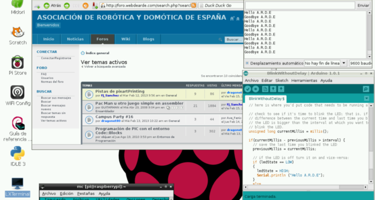The height and width of the screenshot is (200, 375).
Task: Click the Midori forward arrow button
Action: coord(67,5)
